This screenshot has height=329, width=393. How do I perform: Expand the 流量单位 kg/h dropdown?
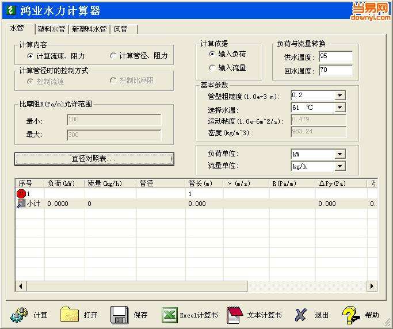(x=340, y=166)
